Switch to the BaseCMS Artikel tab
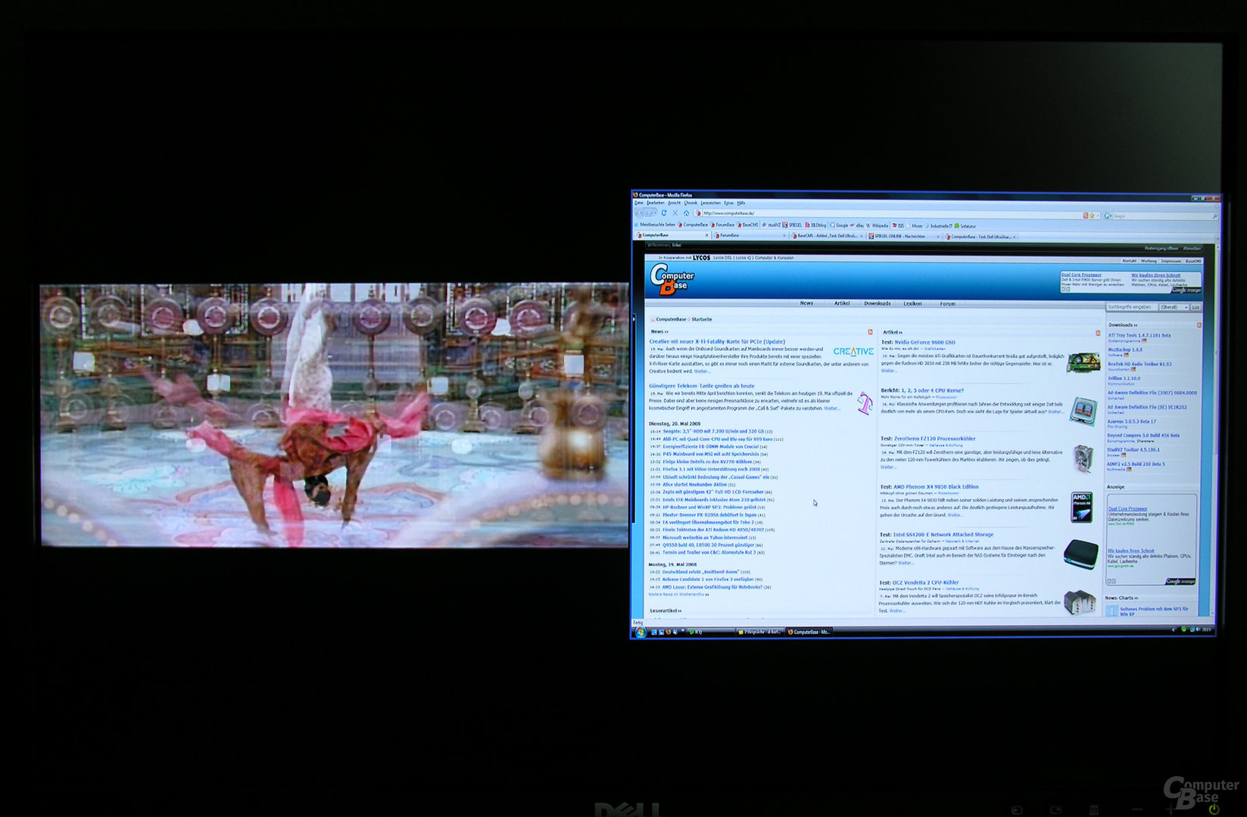Image resolution: width=1247 pixels, height=817 pixels. pyautogui.click(x=828, y=236)
